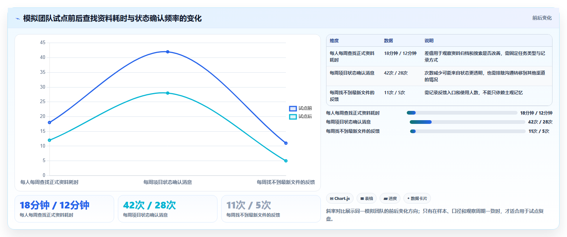567x237 pixels.
Task: Click progress bar for 每周找不到最新文件的反馈
Action: (x=468, y=131)
